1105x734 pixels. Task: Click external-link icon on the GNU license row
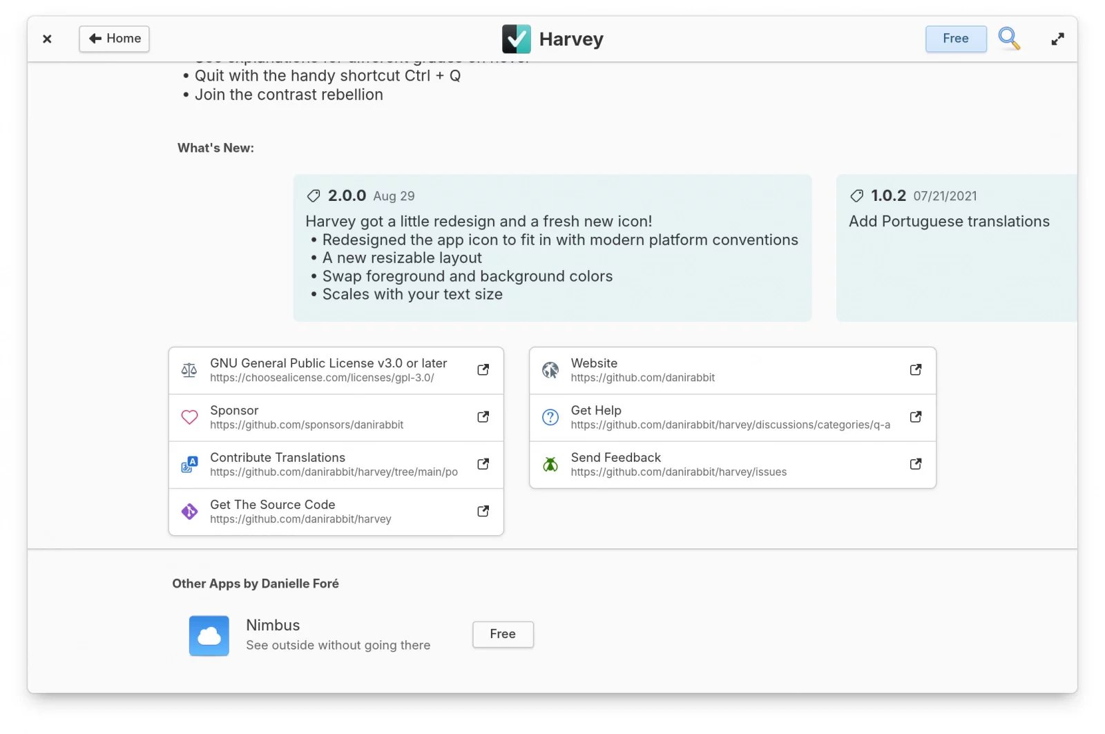pyautogui.click(x=483, y=370)
